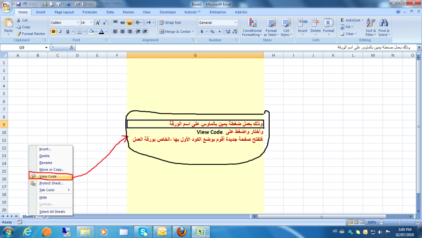Switch to the Page Layout tab
This screenshot has width=422, height=238.
(64, 12)
